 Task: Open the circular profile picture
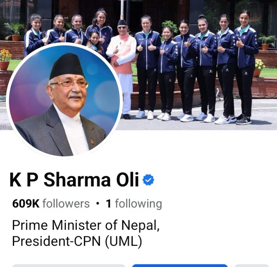coord(64,100)
